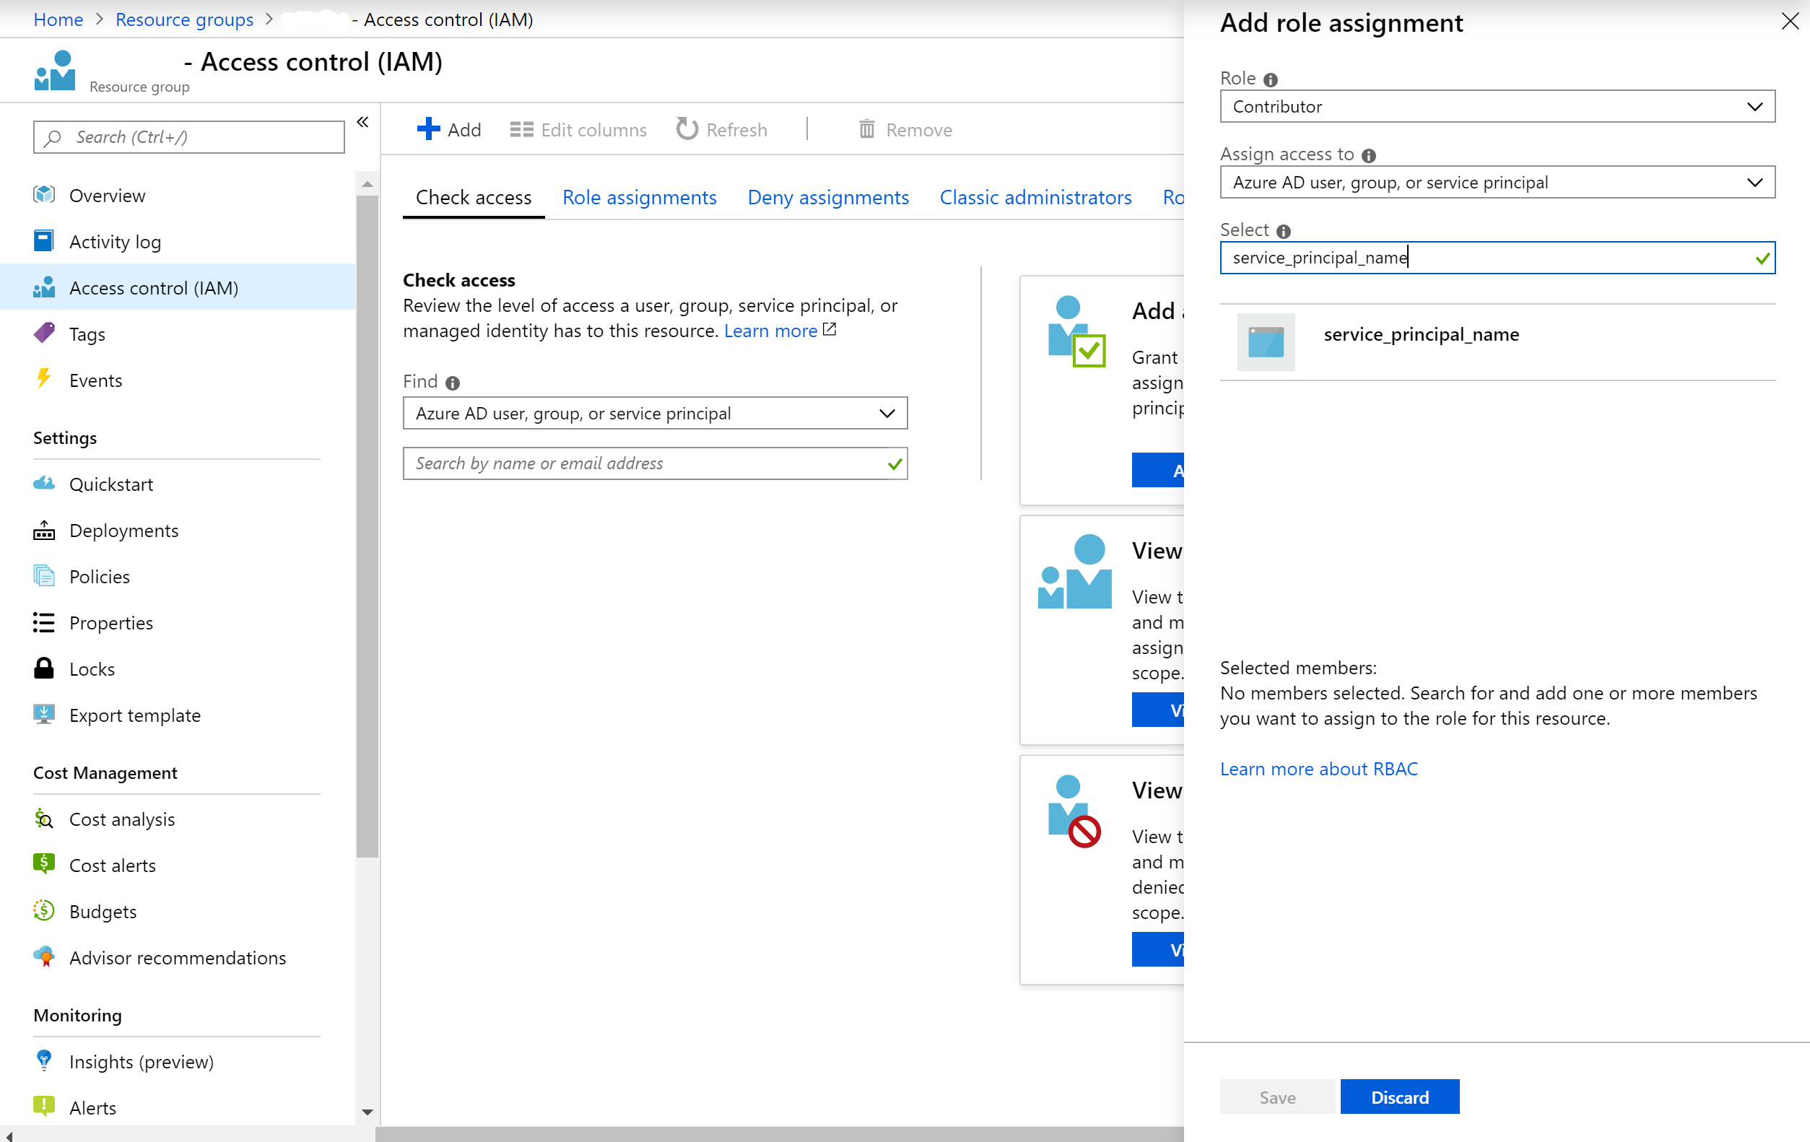Click the Home breadcrumb link
Screen dimensions: 1810x1142
(x=58, y=19)
